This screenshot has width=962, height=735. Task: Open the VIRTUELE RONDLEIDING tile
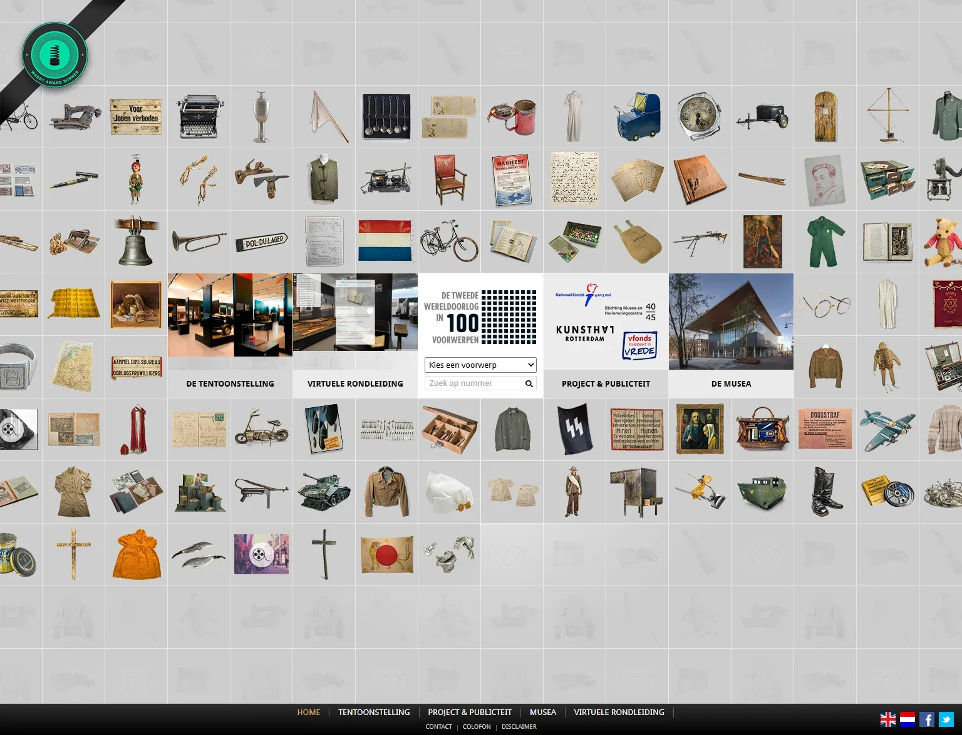pos(355,336)
